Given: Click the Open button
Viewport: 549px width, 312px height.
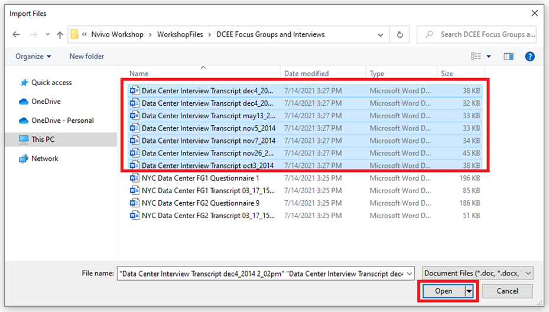Looking at the screenshot, I should coord(444,291).
